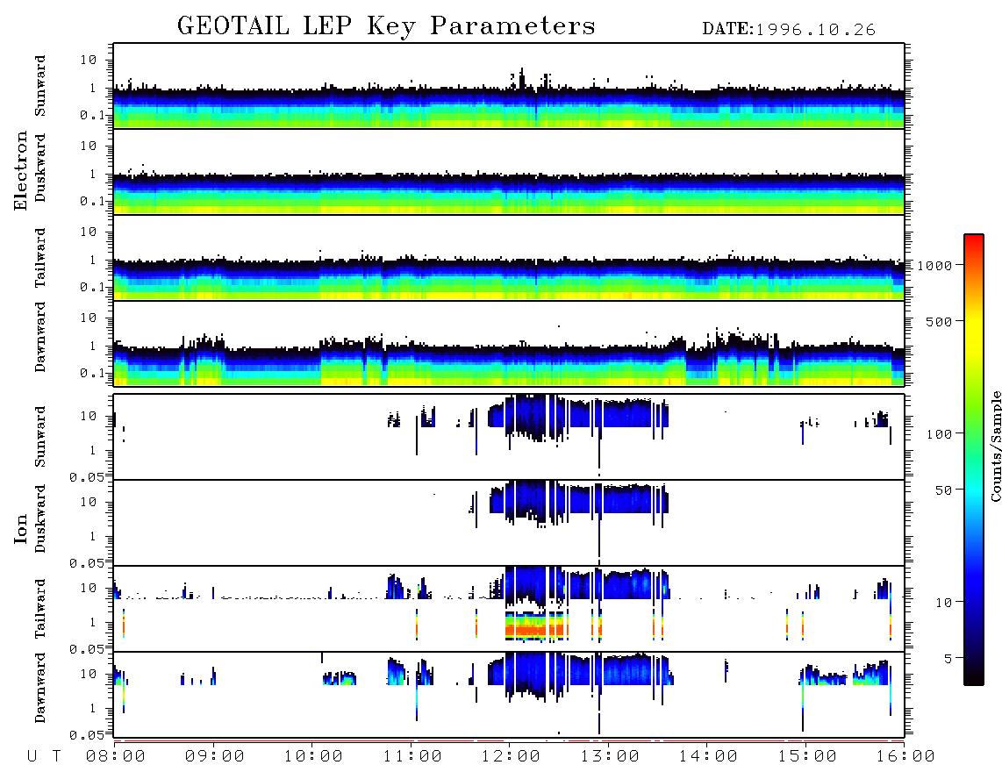The height and width of the screenshot is (772, 1002).
Task: Click the "GEOTAIL LEP Key Parameters" title
Action: 386,26
